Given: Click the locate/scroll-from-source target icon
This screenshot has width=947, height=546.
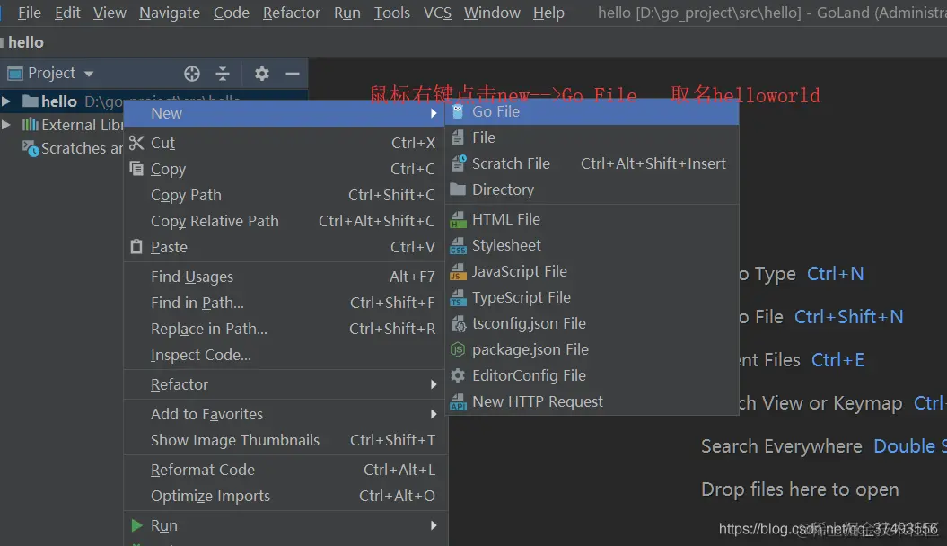Looking at the screenshot, I should [x=192, y=74].
